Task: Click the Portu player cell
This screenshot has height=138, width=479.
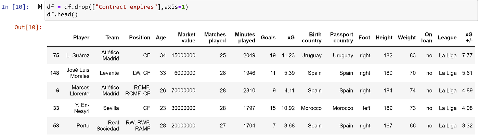Action: 83,125
